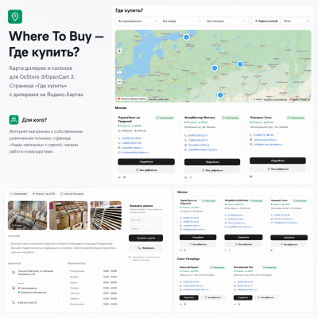Focus the 'Телефон' field in the callback form
This screenshot has width=318, height=318.
point(145,229)
